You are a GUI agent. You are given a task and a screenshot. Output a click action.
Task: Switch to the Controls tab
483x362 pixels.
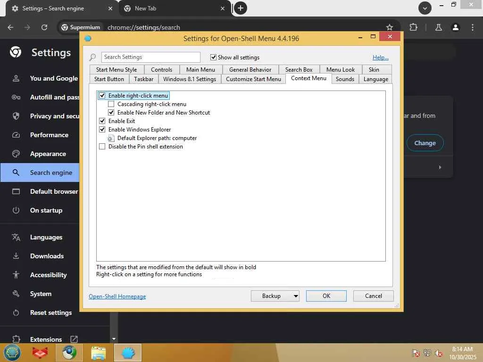coord(161,70)
